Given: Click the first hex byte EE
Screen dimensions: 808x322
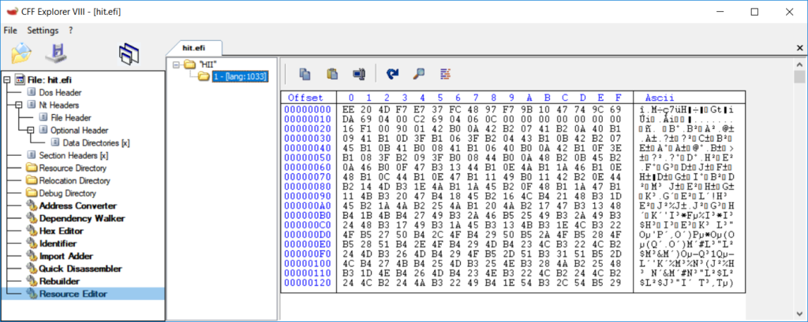Looking at the screenshot, I should tap(347, 109).
